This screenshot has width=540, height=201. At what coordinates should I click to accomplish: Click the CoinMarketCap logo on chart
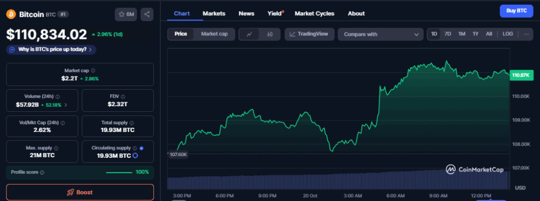tap(450, 169)
